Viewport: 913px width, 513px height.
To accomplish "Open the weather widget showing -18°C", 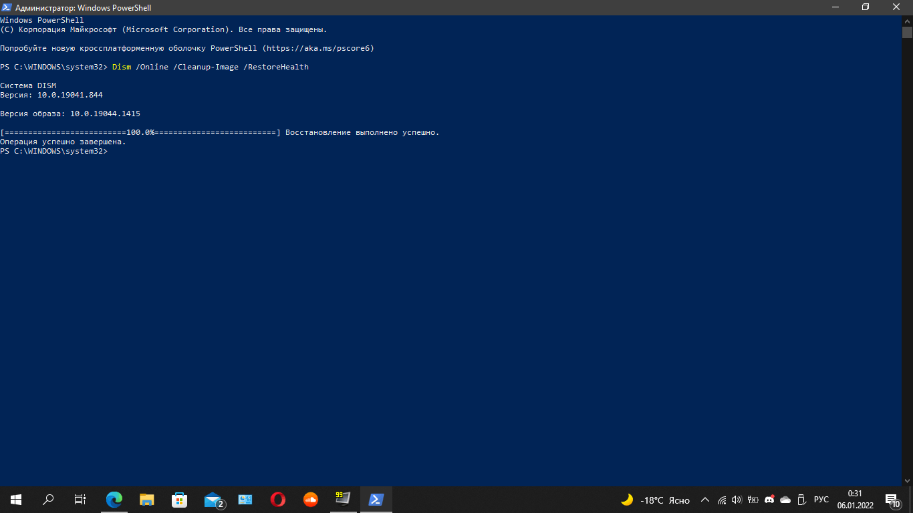I will pyautogui.click(x=655, y=500).
